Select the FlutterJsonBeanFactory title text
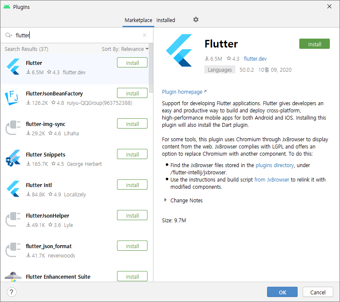The image size is (340, 302). (54, 93)
